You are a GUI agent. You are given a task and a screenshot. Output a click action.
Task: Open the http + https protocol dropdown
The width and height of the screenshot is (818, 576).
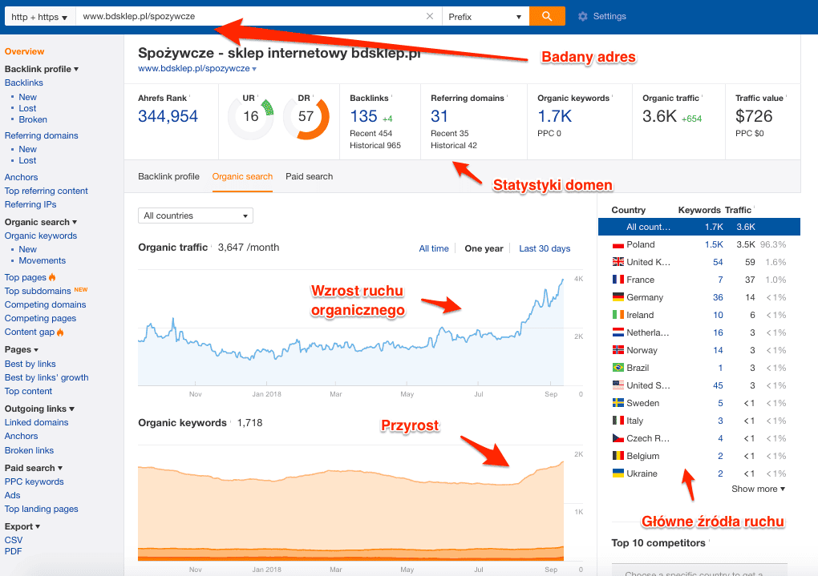(39, 17)
